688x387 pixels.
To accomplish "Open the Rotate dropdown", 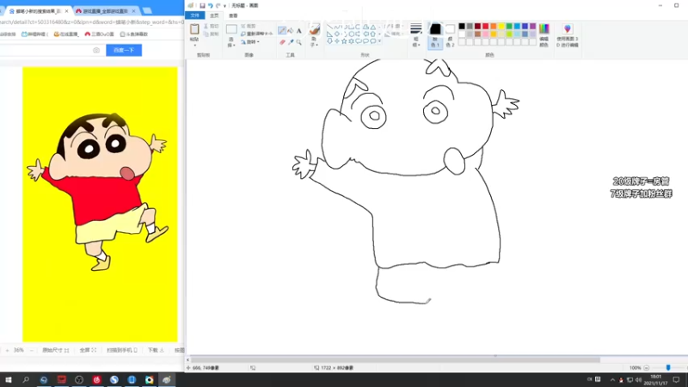I will pos(250,42).
